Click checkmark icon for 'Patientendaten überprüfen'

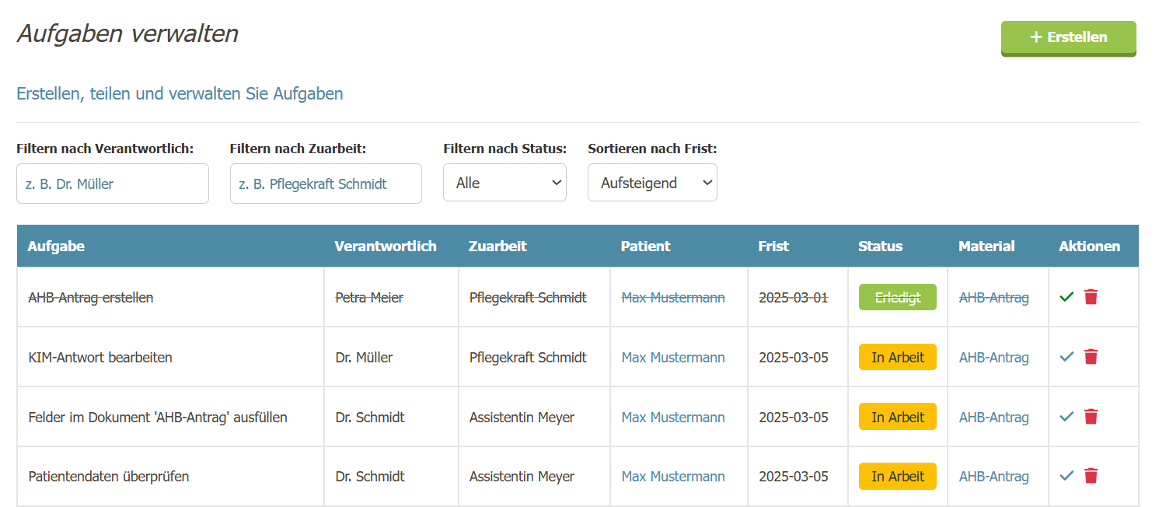click(1067, 476)
